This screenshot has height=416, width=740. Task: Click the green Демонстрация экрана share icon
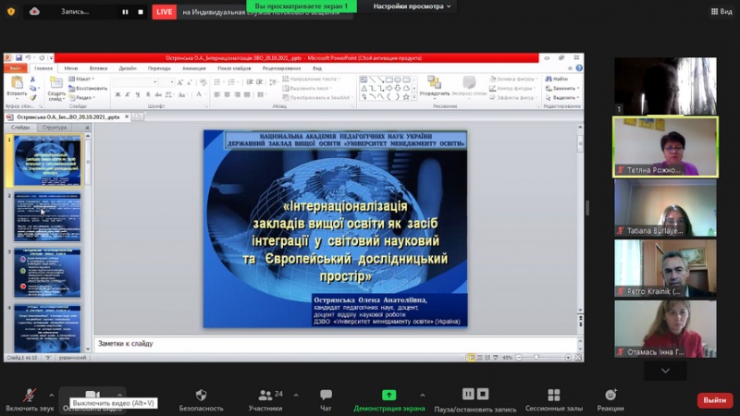pos(389,396)
